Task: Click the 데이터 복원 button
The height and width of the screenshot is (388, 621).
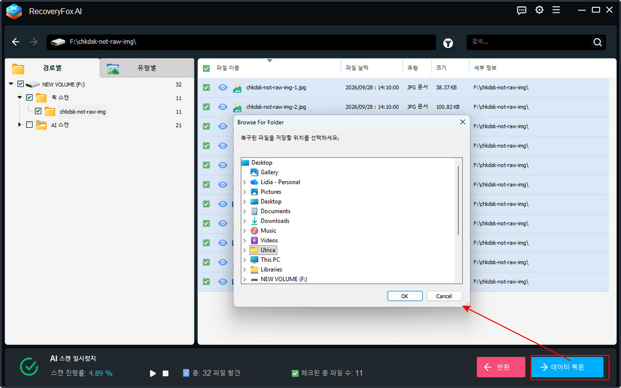Action: click(567, 367)
